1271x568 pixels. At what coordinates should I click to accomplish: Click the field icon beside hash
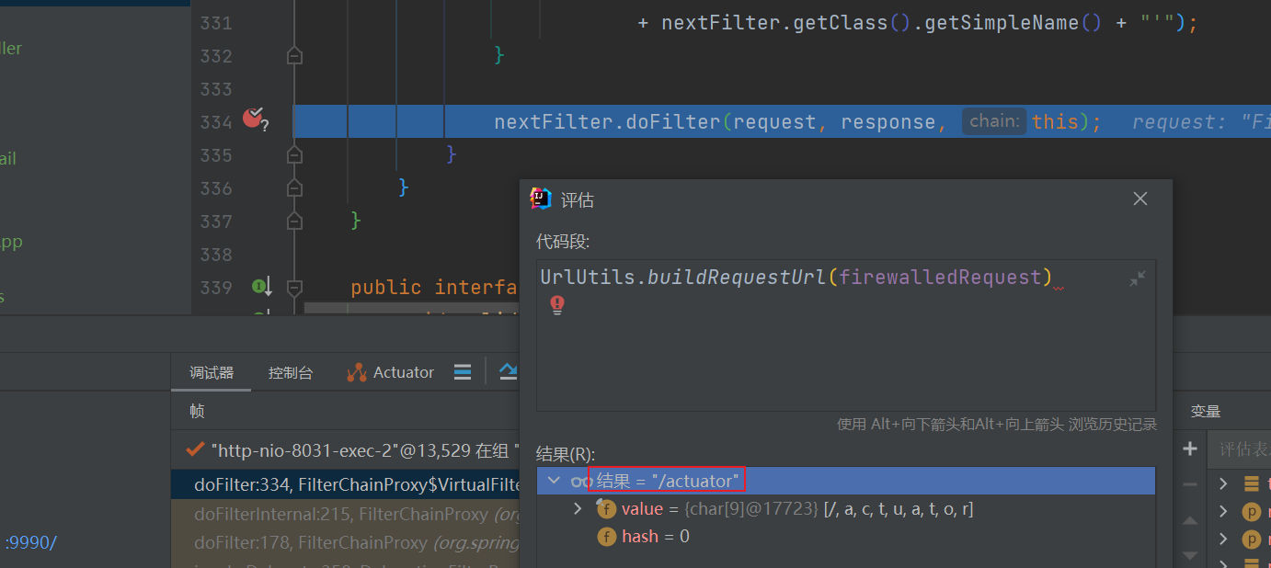(x=606, y=537)
